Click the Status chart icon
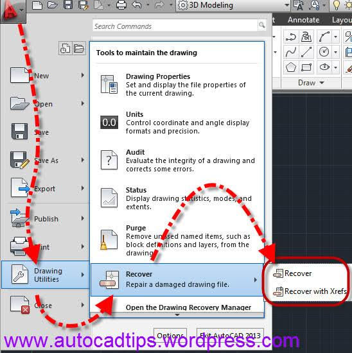 point(109,198)
